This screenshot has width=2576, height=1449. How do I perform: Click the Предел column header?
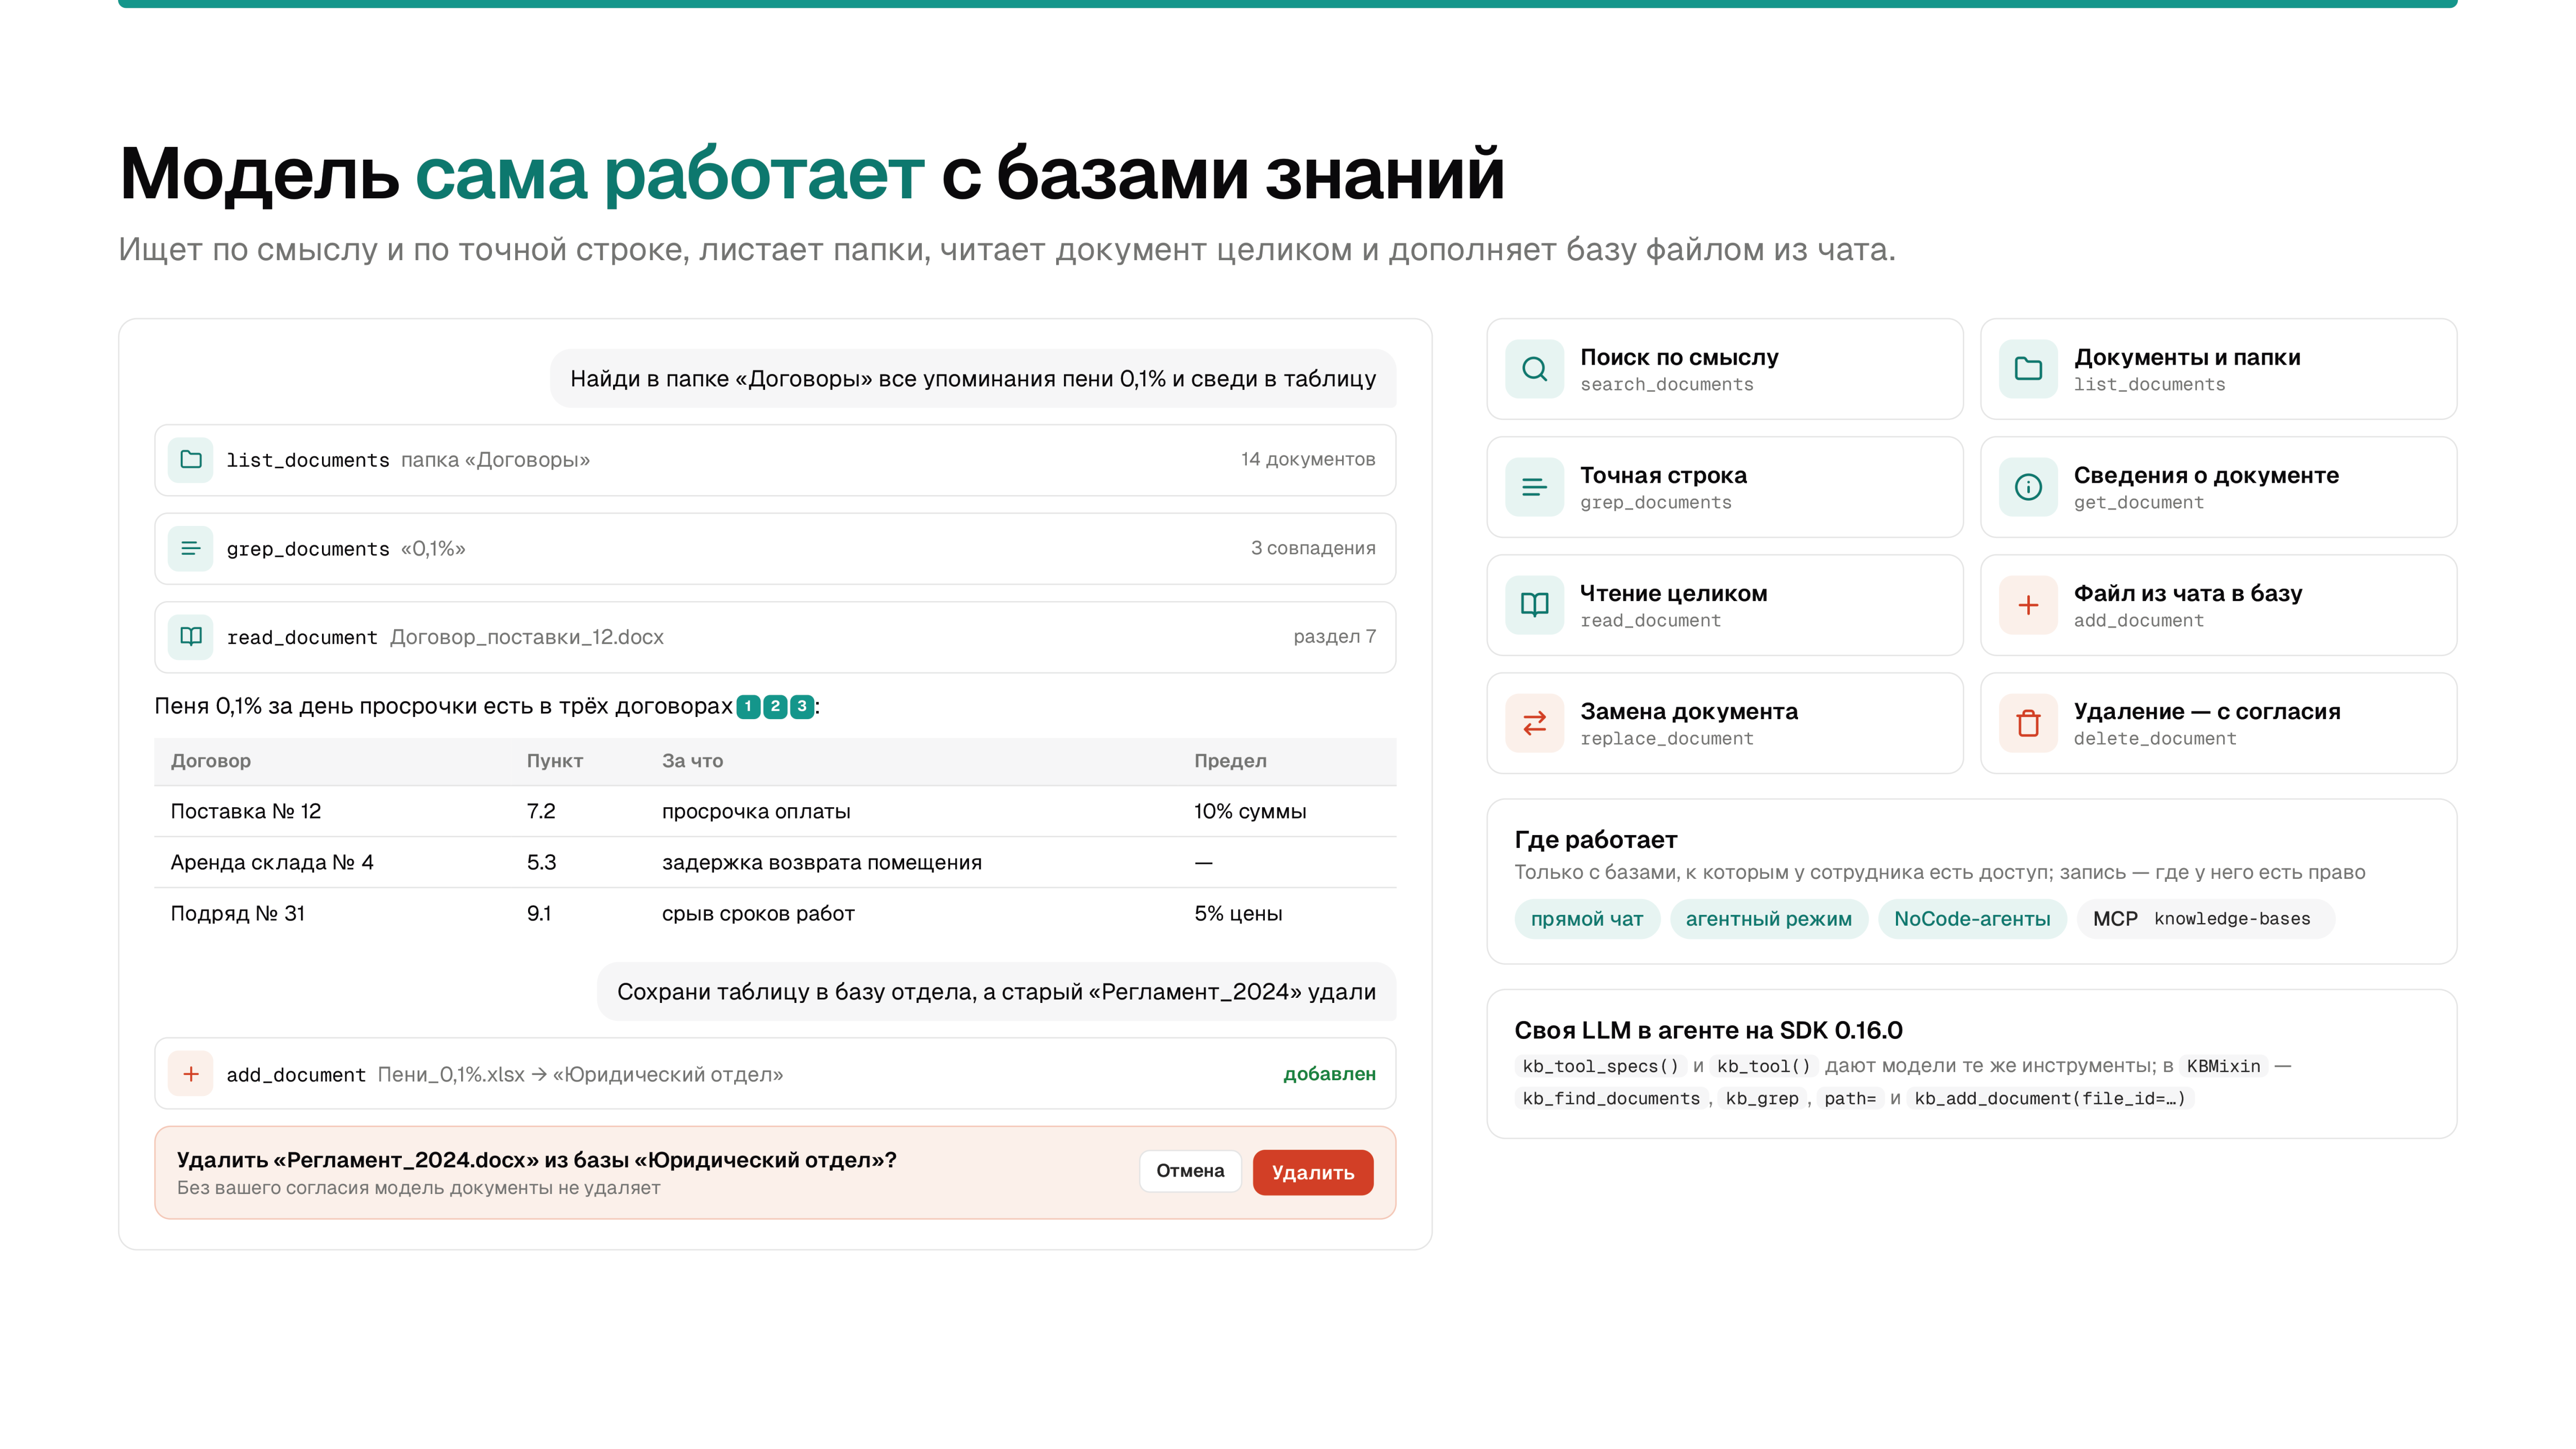click(x=1230, y=761)
